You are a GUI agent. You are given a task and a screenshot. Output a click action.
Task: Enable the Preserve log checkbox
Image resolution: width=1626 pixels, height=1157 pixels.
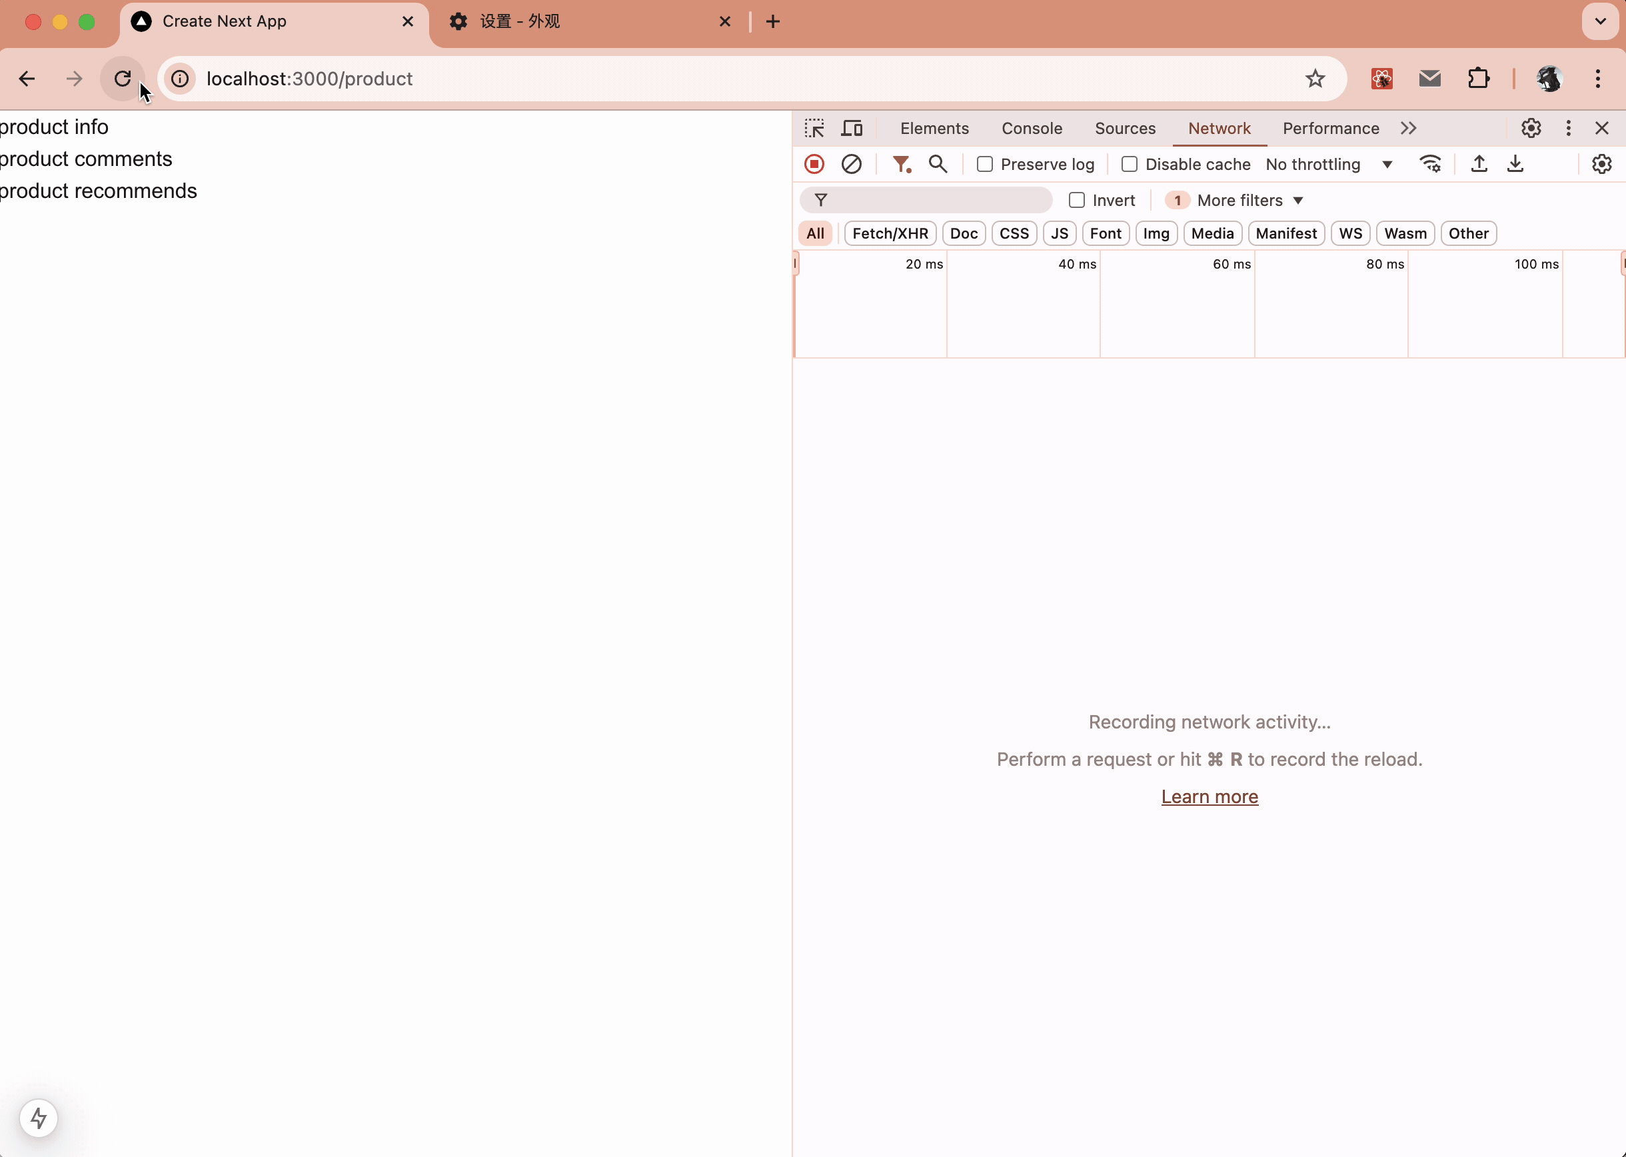tap(984, 164)
